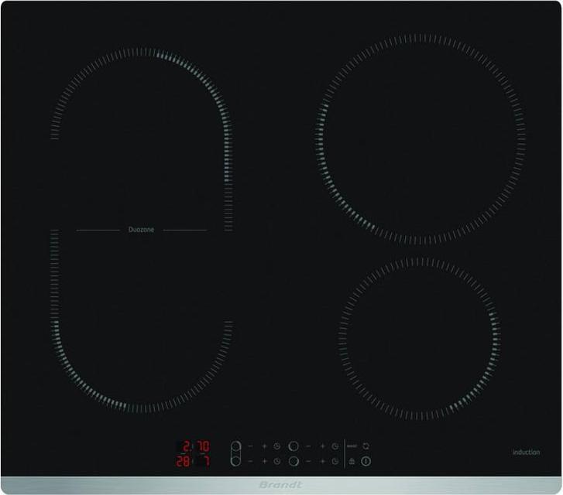Select the front-left Duozone cooking zone key
This screenshot has width=563, height=495.
[x=235, y=460]
